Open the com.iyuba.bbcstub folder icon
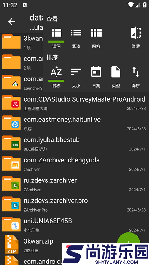This screenshot has height=265, width=149. click(11, 143)
